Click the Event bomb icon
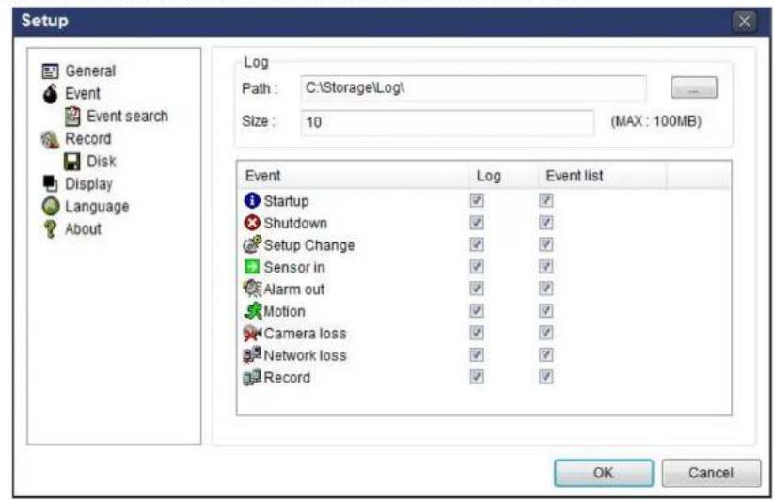 (50, 93)
